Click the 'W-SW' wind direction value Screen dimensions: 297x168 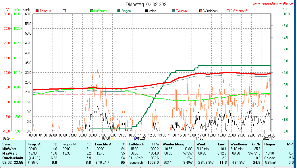(x=188, y=153)
